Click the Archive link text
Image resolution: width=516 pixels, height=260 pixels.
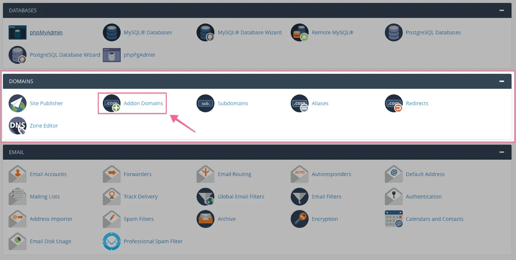point(227,219)
